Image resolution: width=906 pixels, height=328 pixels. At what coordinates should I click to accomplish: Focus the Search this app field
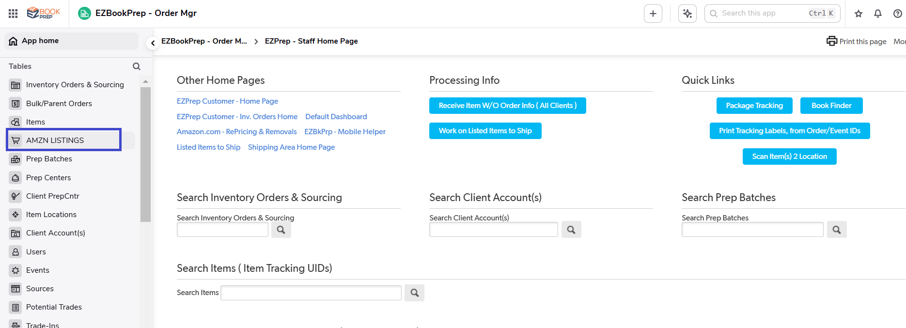[772, 14]
